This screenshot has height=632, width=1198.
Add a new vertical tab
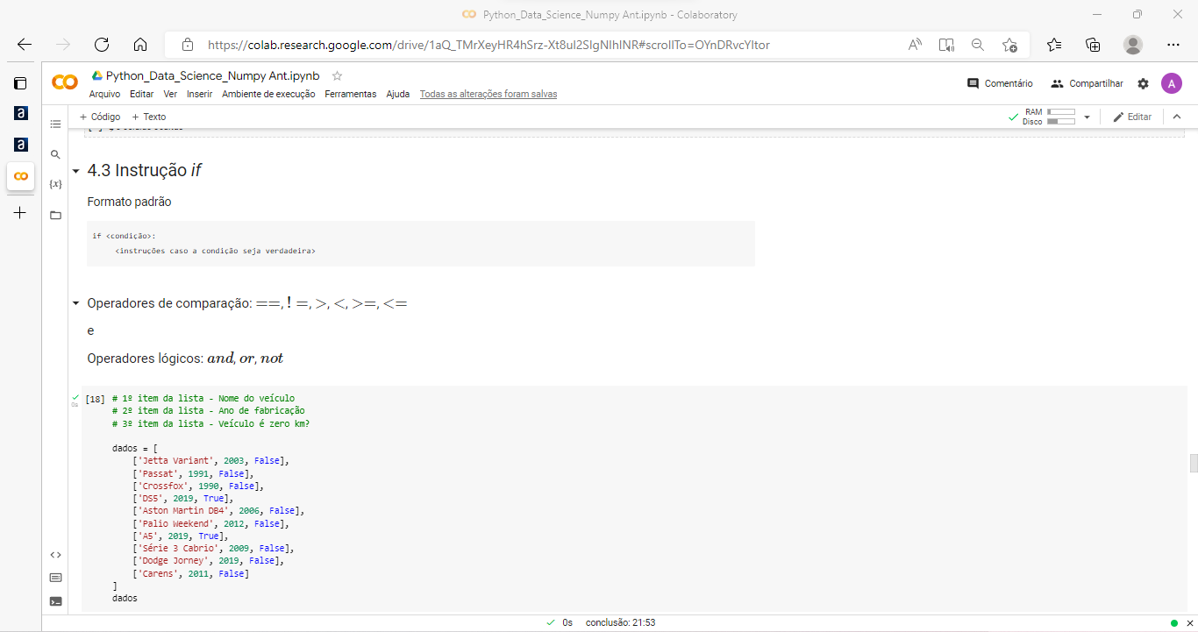(20, 213)
